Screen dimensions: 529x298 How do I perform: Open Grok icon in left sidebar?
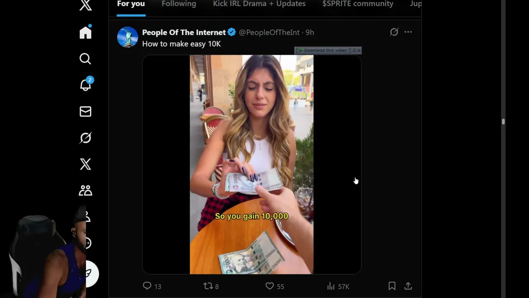[86, 138]
